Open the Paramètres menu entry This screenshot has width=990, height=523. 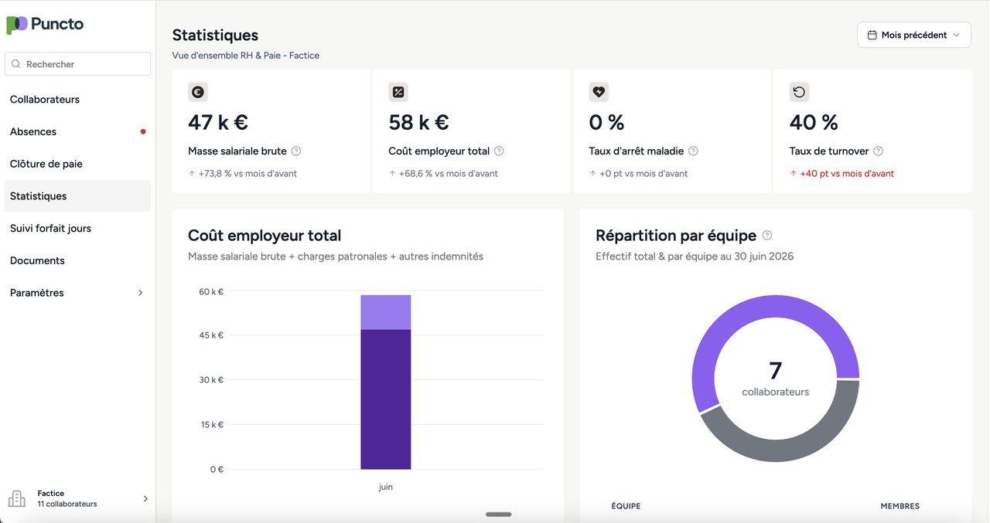coord(77,293)
